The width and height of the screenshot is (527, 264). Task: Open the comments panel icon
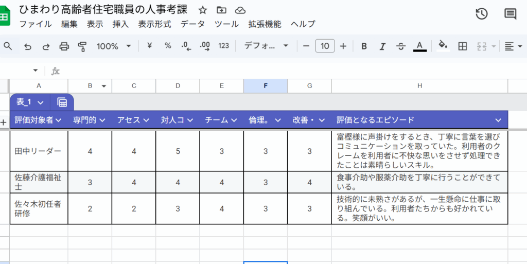pos(510,14)
